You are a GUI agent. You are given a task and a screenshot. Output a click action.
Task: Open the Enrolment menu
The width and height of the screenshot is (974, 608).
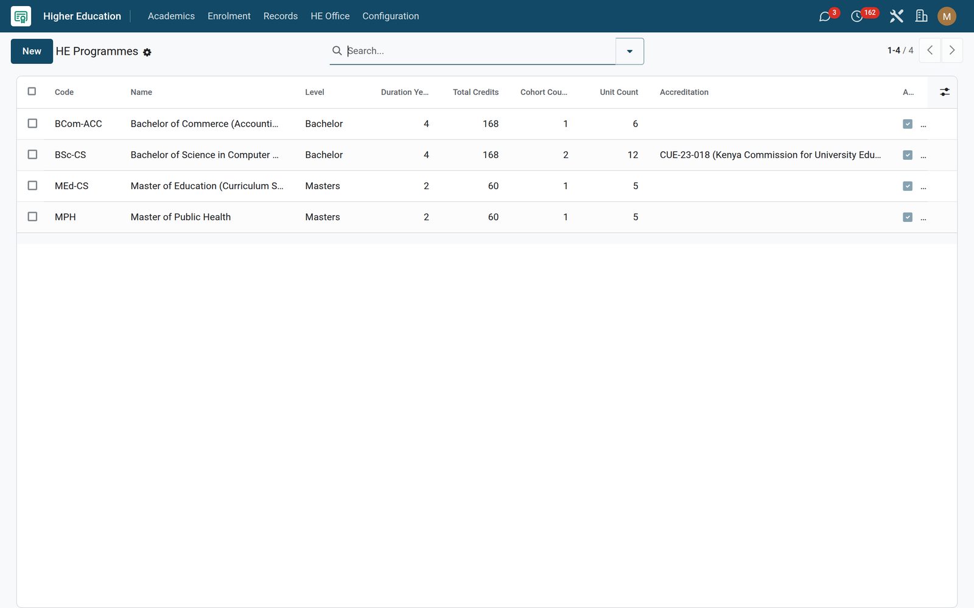pyautogui.click(x=229, y=16)
